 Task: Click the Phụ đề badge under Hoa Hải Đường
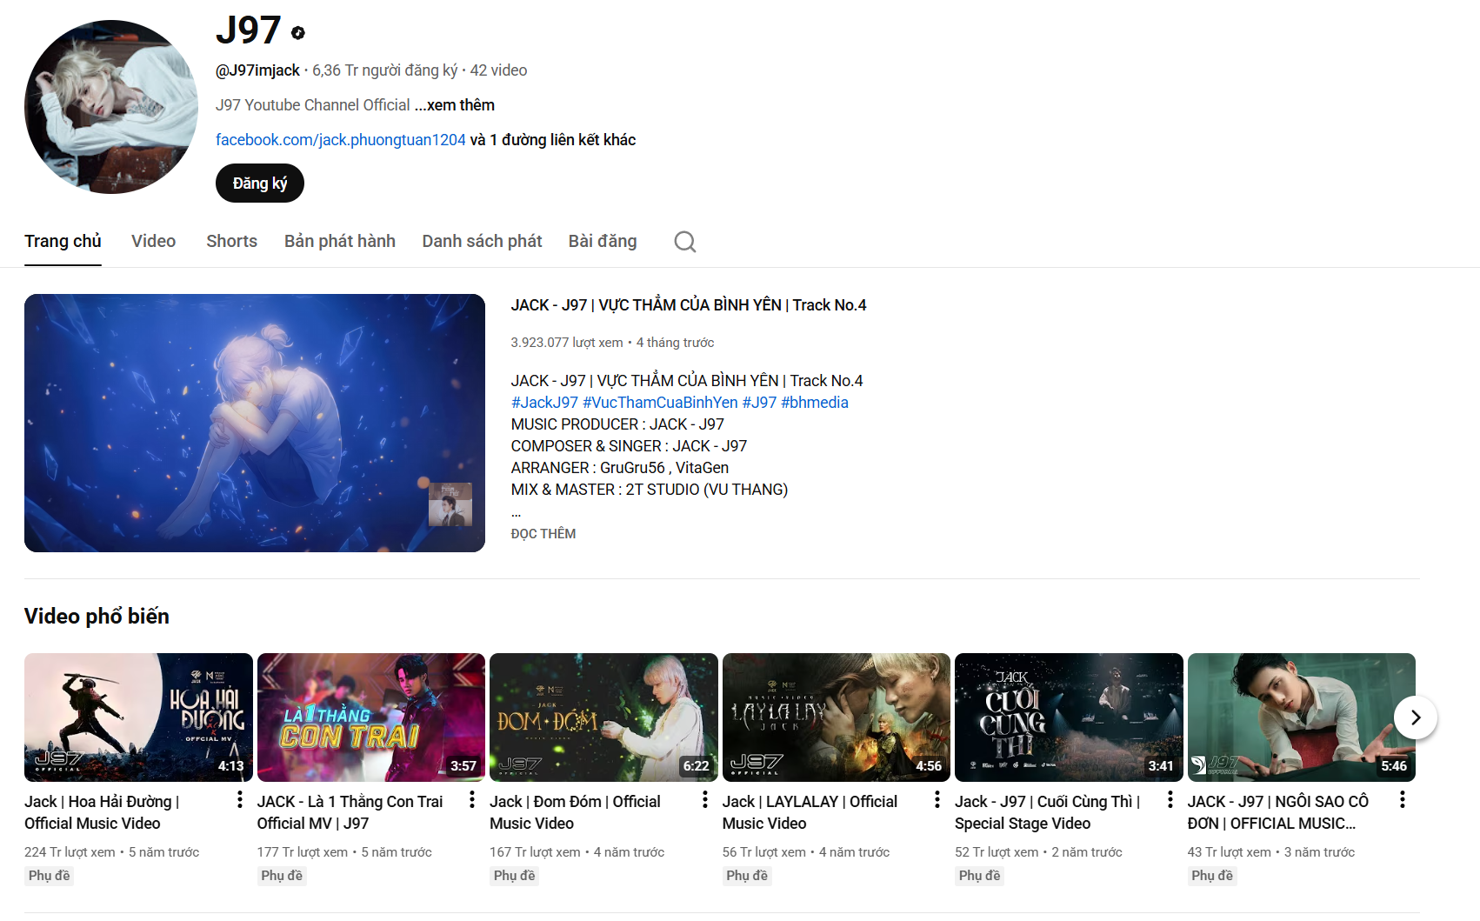[x=48, y=876]
